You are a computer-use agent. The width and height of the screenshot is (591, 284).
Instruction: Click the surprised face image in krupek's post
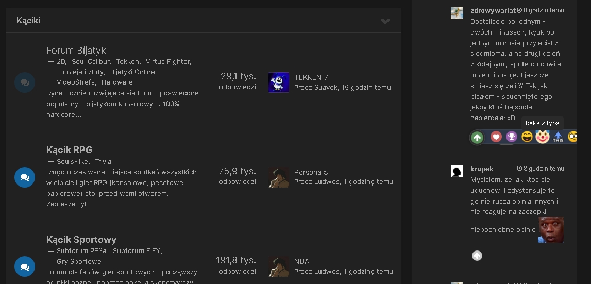coord(551,230)
